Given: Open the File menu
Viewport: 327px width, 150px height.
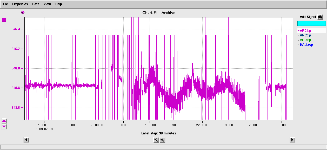Looking at the screenshot, I should [x=5, y=4].
